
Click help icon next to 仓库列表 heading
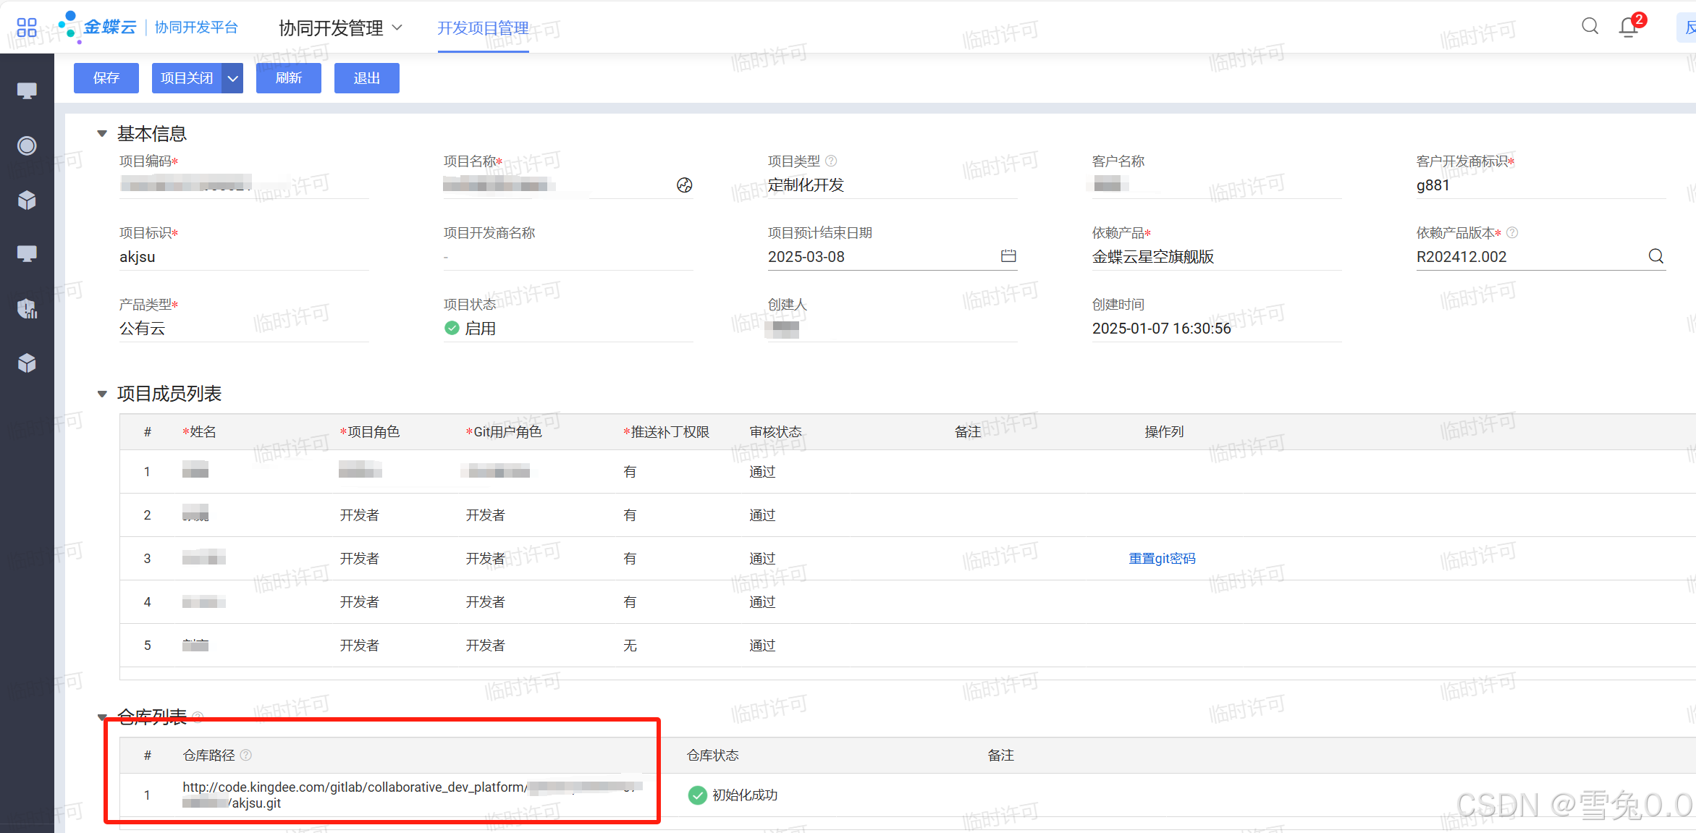click(198, 716)
